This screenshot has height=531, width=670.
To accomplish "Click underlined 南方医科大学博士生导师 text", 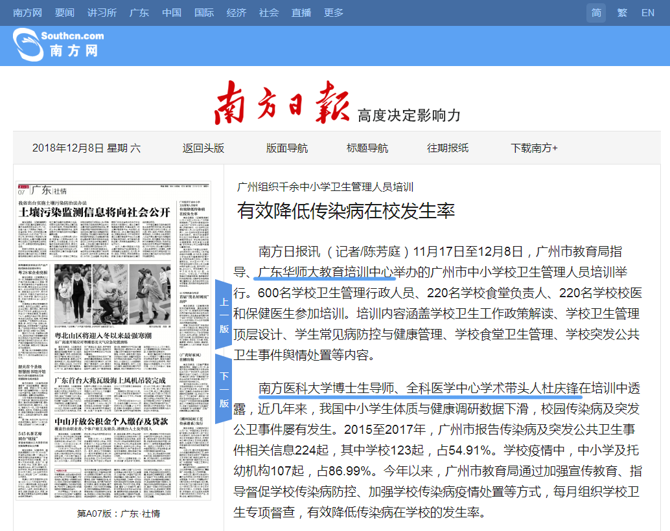I will 327,388.
